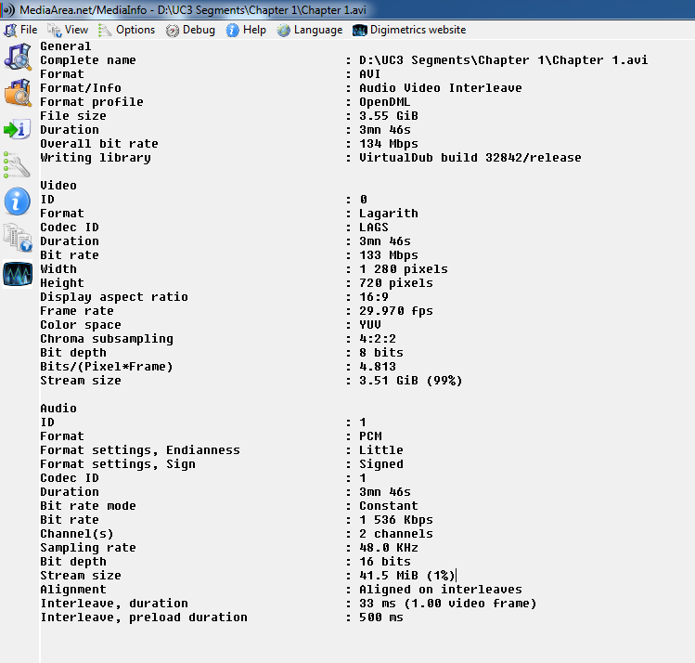Click the Language globe icon

(x=284, y=30)
